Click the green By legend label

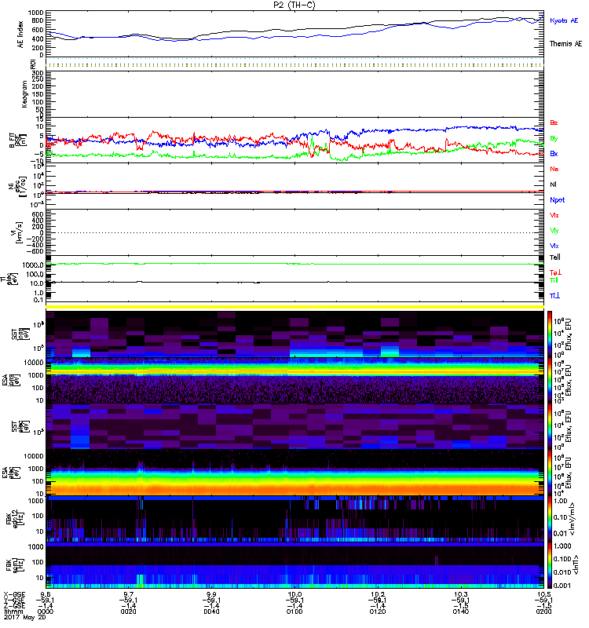(554, 139)
